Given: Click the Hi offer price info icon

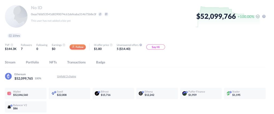Looking at the screenshot, I should tap(111, 45).
